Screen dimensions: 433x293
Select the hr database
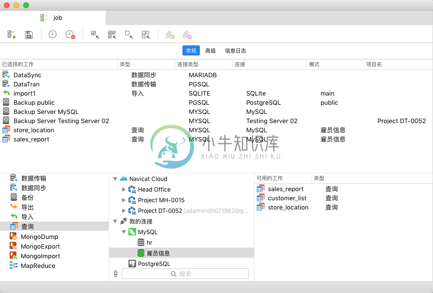(182, 242)
